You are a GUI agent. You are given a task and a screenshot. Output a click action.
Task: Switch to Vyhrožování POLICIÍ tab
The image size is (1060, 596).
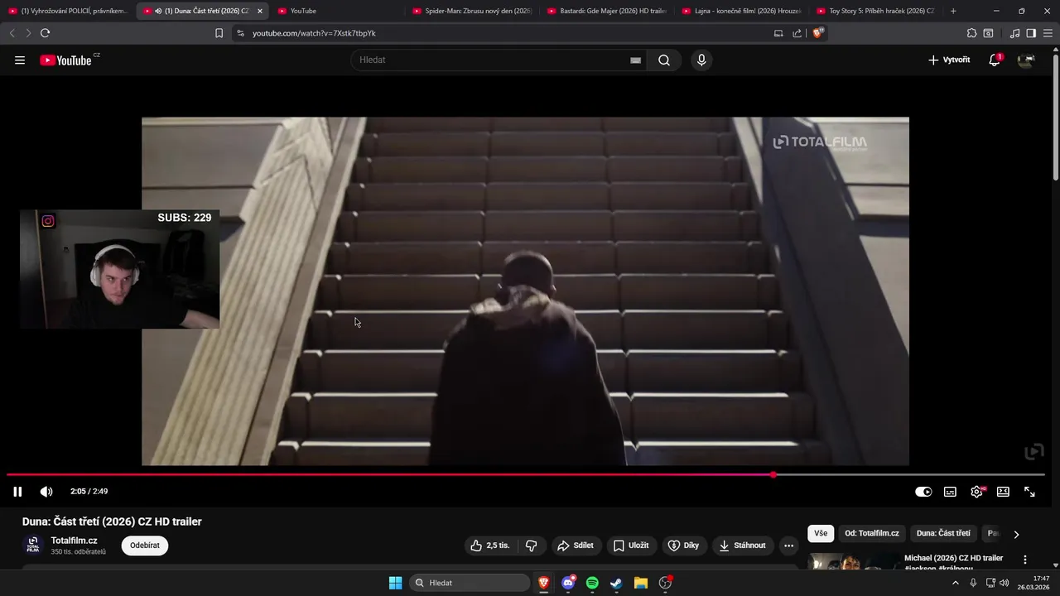68,11
